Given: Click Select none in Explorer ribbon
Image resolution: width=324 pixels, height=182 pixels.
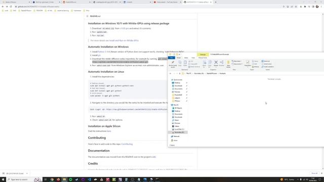Looking at the screenshot, I should click(267, 64).
